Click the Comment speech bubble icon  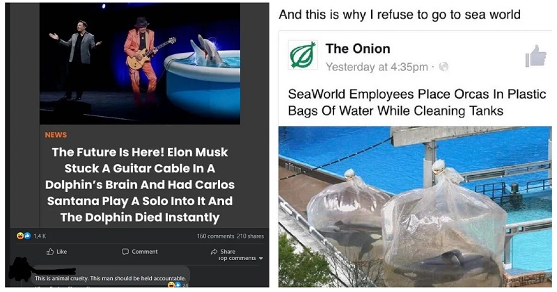125,252
